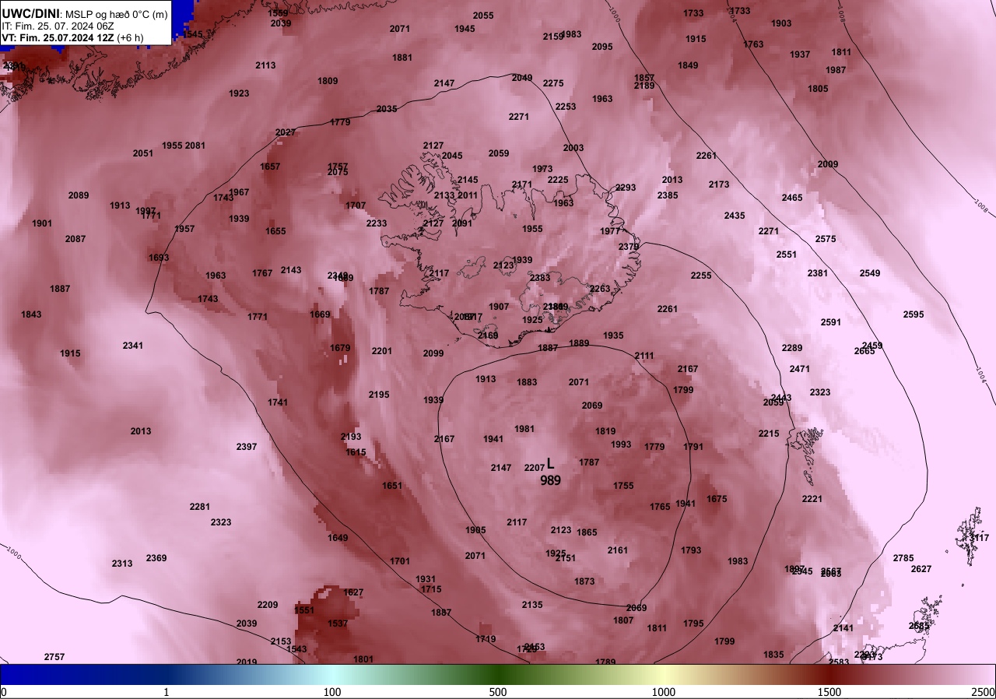Click the 'VT: Fim. 25.07.2024 12Z (+6 h)' line

click(x=72, y=37)
